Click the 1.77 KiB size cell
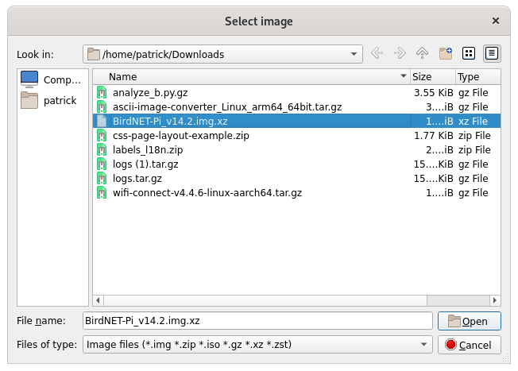518x371 pixels. coord(434,135)
